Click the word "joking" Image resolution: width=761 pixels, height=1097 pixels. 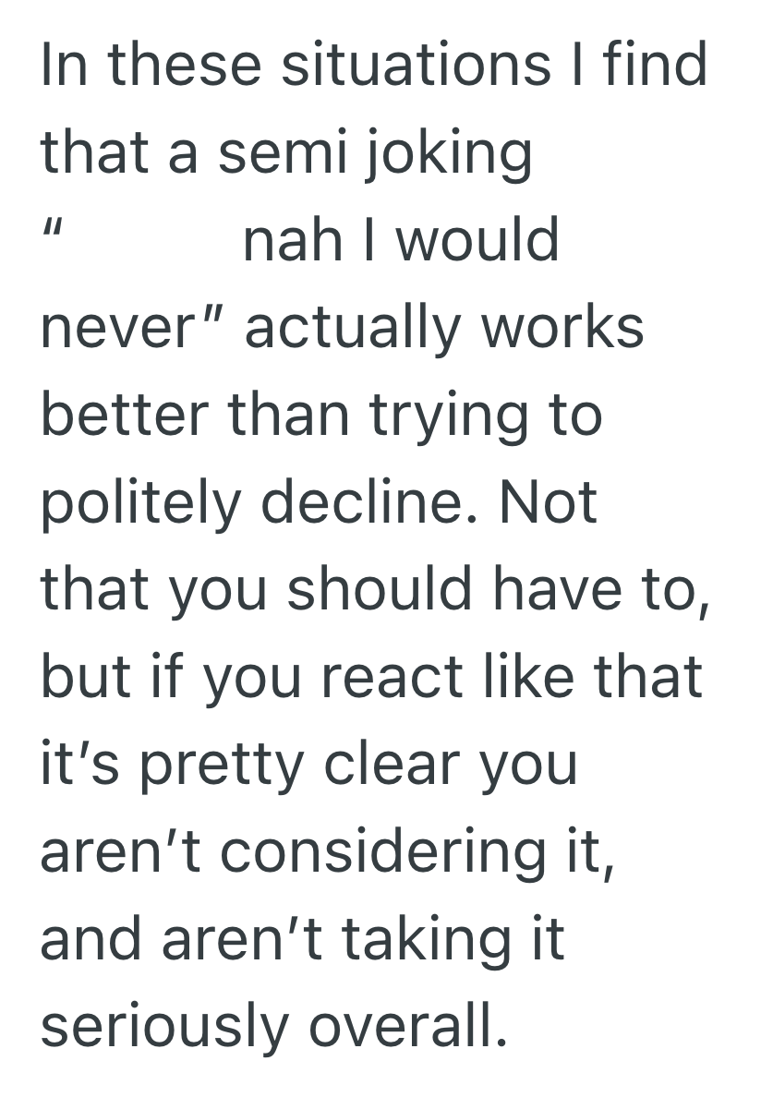click(x=447, y=155)
